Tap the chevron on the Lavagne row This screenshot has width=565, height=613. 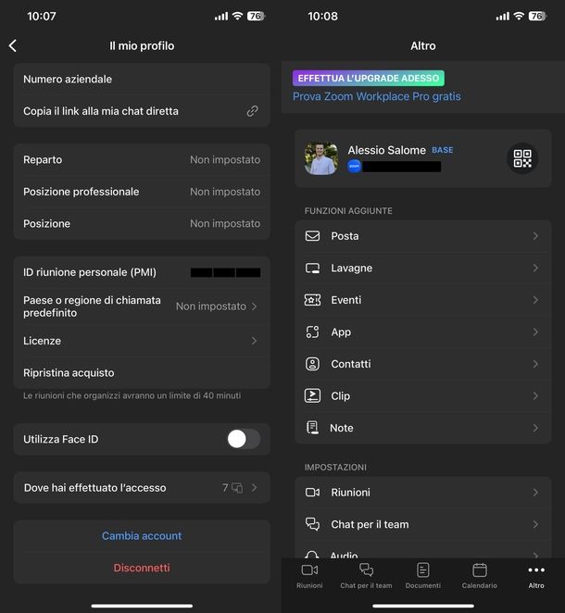point(535,269)
